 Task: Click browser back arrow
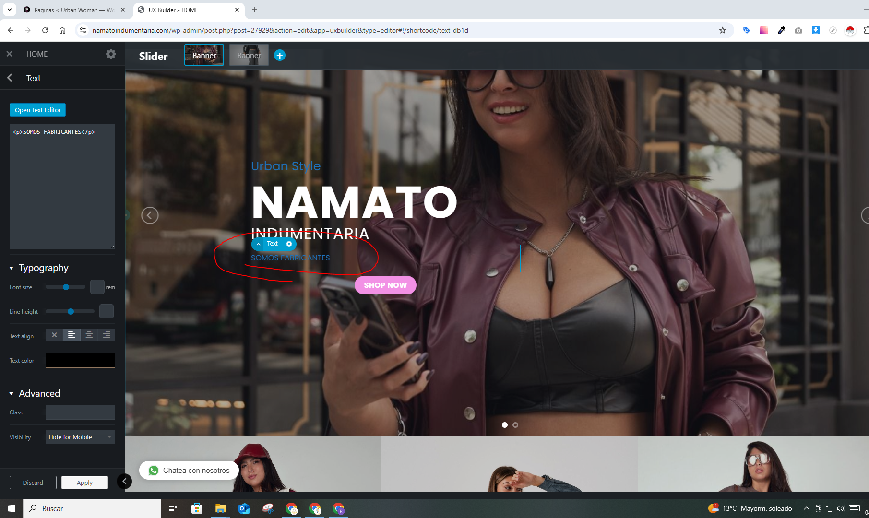(x=11, y=30)
